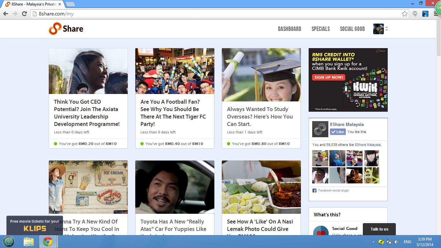Select the 8Share browser tab

[33, 4]
